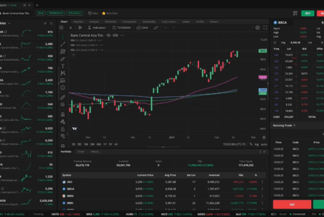The height and width of the screenshot is (217, 324).
Task: Select the trend line drawing tool
Action: [63, 44]
